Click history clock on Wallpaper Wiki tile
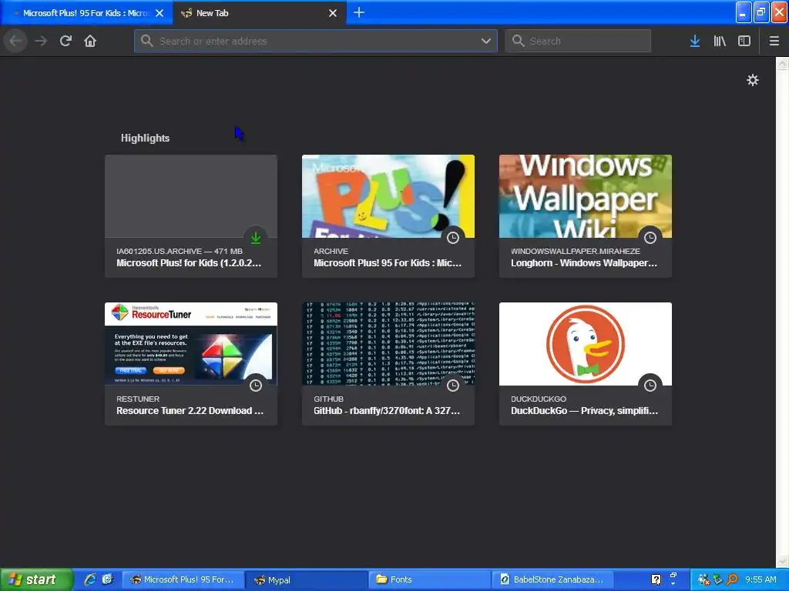The width and height of the screenshot is (789, 591). tap(650, 238)
